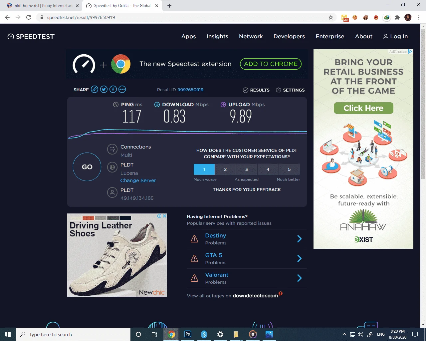
Task: Open the volume control in the system tray
Action: (360, 334)
